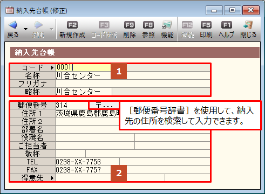Image resolution: width=265 pixels, height=194 pixels.
Task: Click the 住所１ address field
Action: point(87,113)
